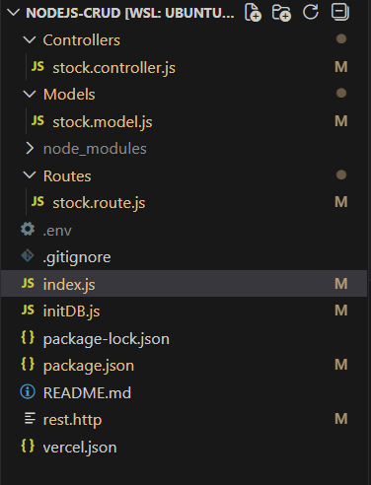Click the braces icon beside package-lock.json
The height and width of the screenshot is (485, 371).
pos(28,337)
